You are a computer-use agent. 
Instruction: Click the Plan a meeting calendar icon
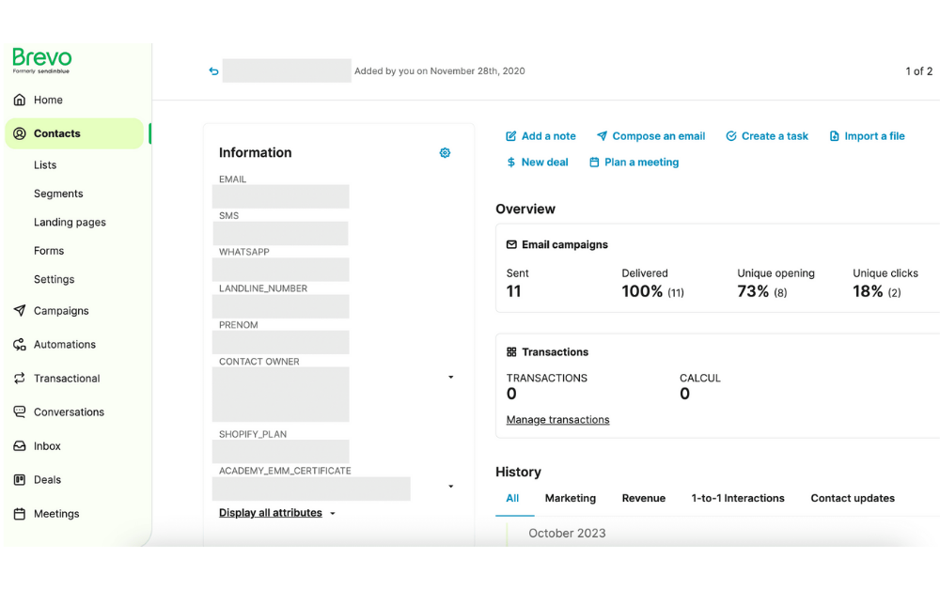594,163
